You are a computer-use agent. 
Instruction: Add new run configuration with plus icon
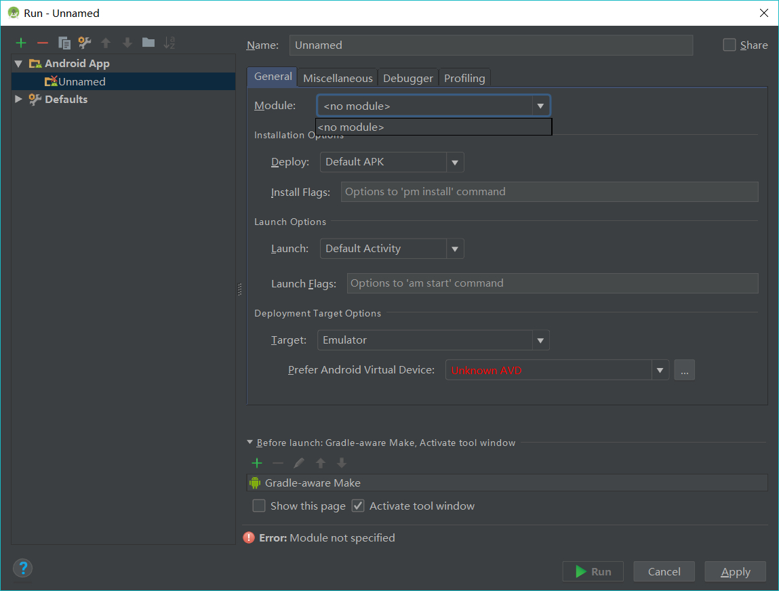pyautogui.click(x=21, y=43)
